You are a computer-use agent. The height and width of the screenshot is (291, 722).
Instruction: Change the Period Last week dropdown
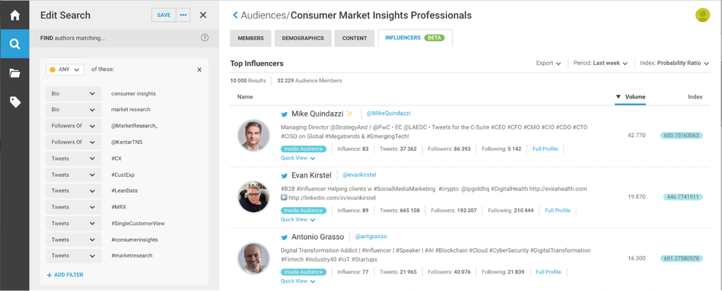[x=601, y=63]
